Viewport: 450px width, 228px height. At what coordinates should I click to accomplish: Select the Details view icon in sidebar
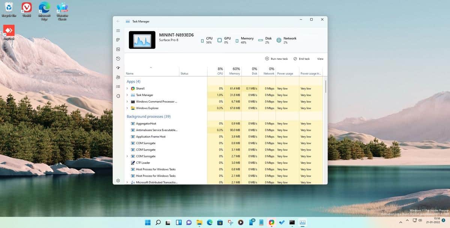coord(118,86)
